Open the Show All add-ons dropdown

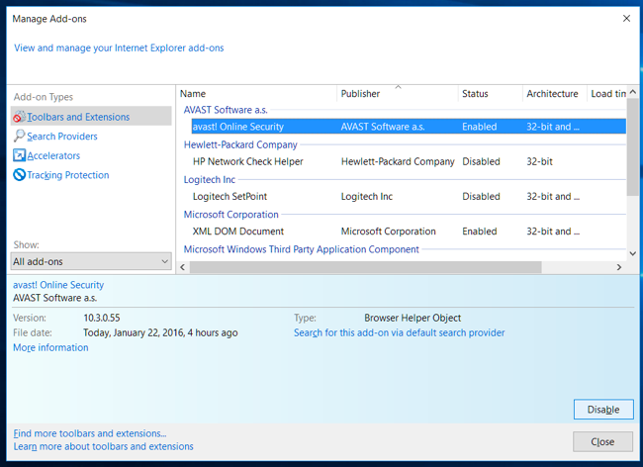tap(91, 261)
